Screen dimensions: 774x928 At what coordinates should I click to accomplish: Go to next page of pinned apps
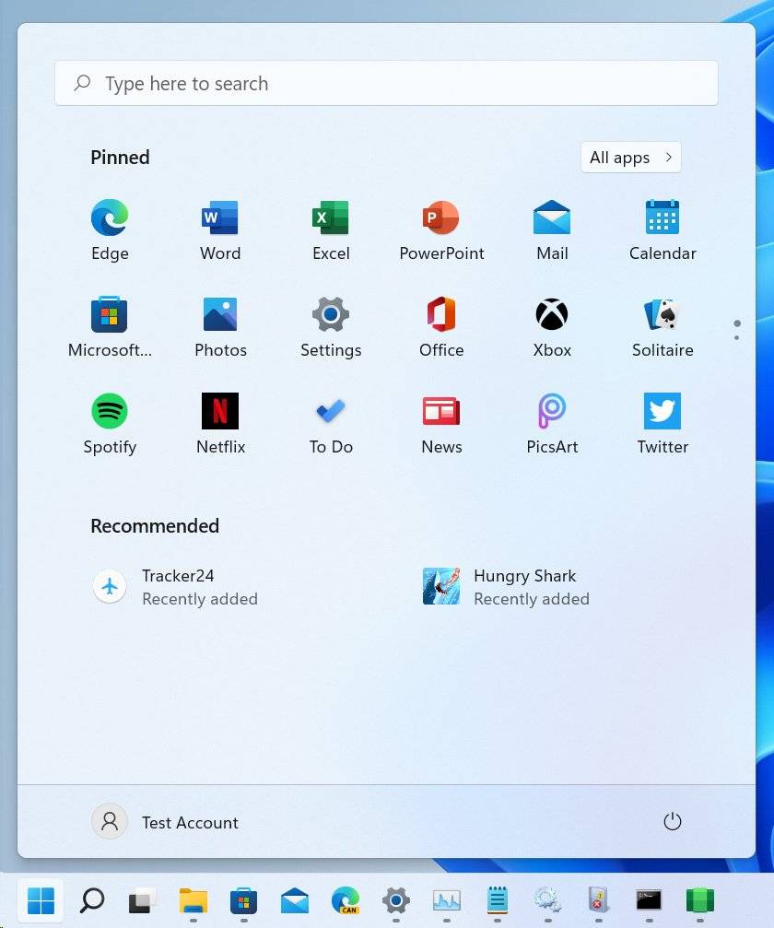click(737, 337)
